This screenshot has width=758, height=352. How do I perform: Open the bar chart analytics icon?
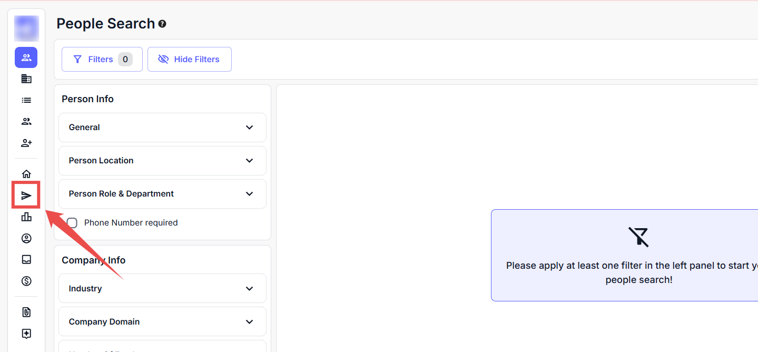[x=26, y=217]
